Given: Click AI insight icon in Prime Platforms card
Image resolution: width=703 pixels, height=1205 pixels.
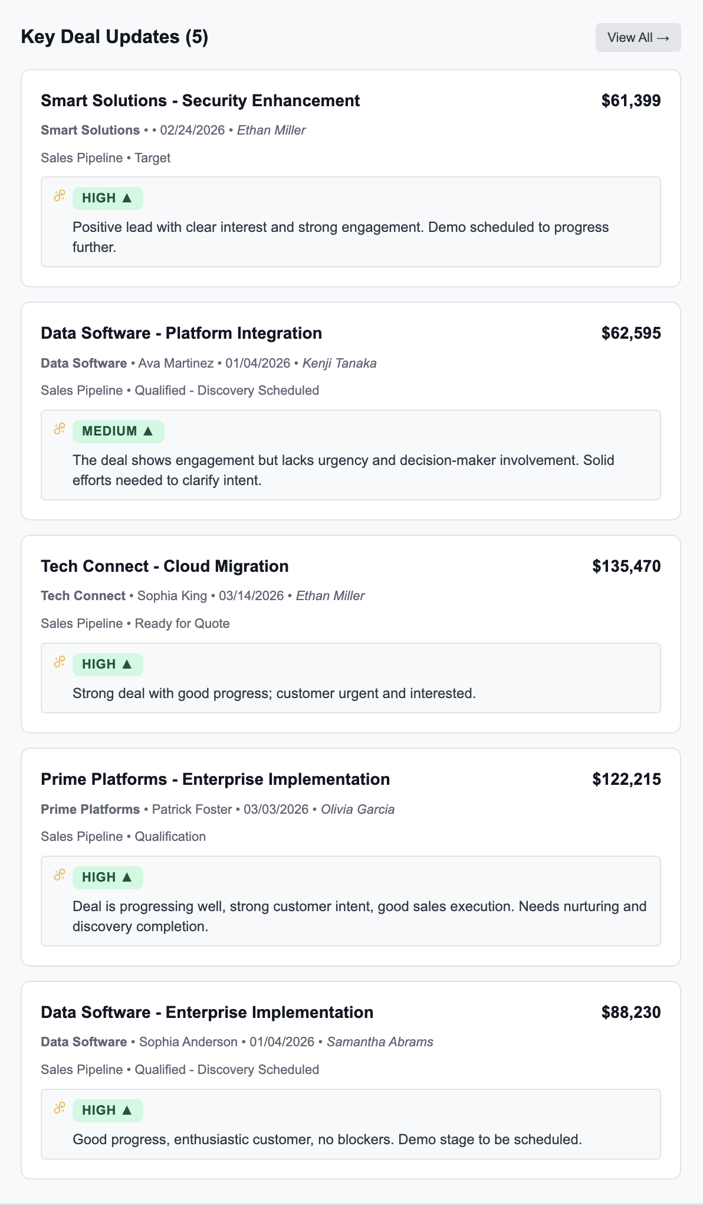Looking at the screenshot, I should point(60,875).
